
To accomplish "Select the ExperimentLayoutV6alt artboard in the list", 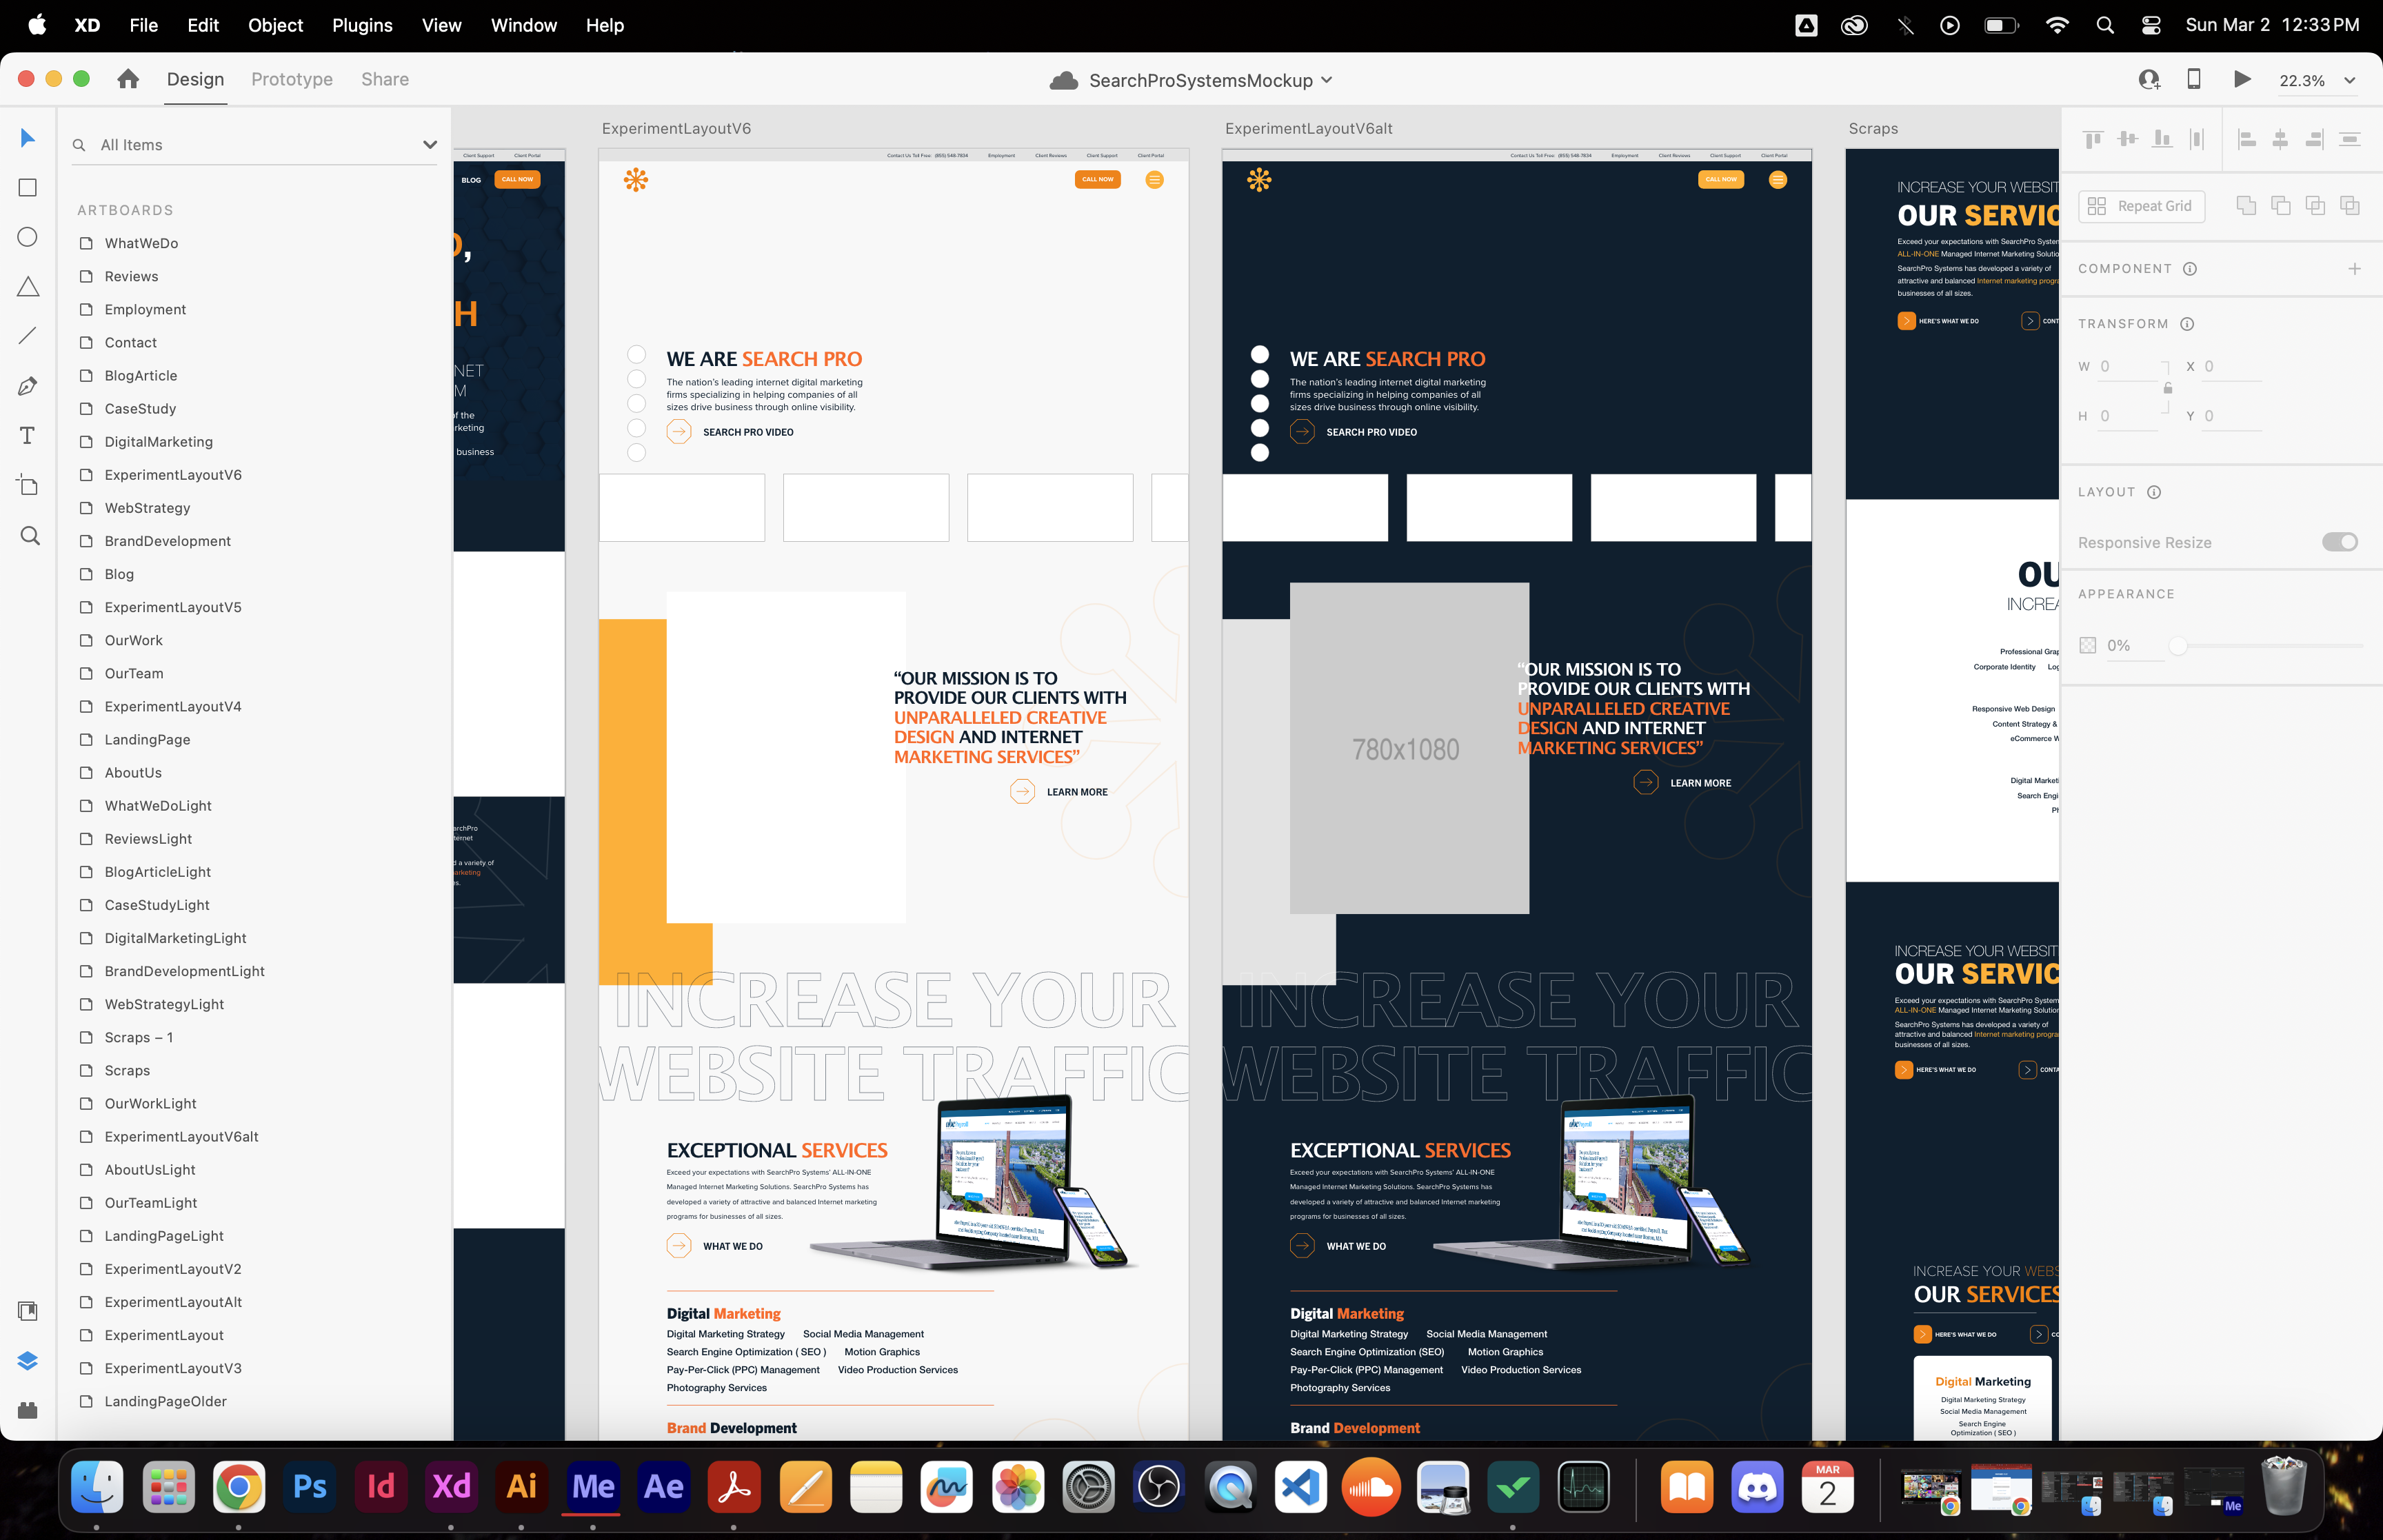I will (181, 1137).
